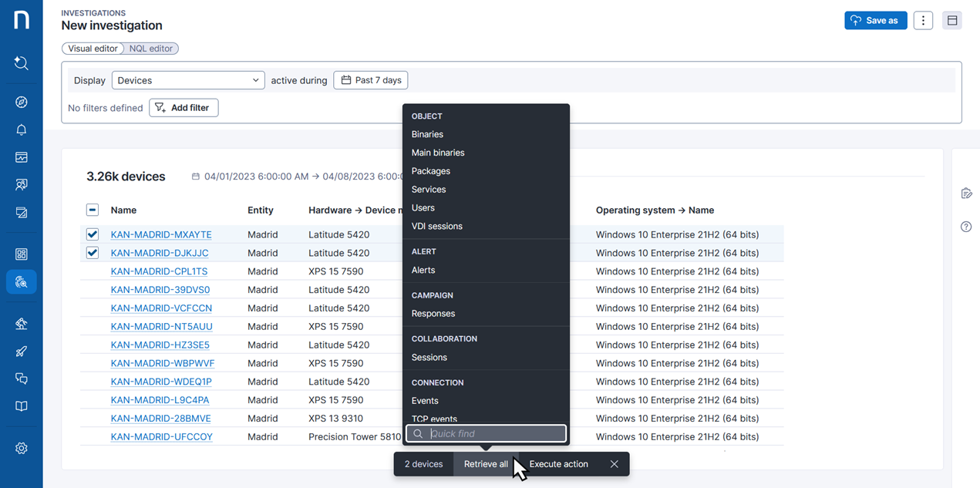980x488 pixels.
Task: Open the three-dot more options menu
Action: point(923,21)
